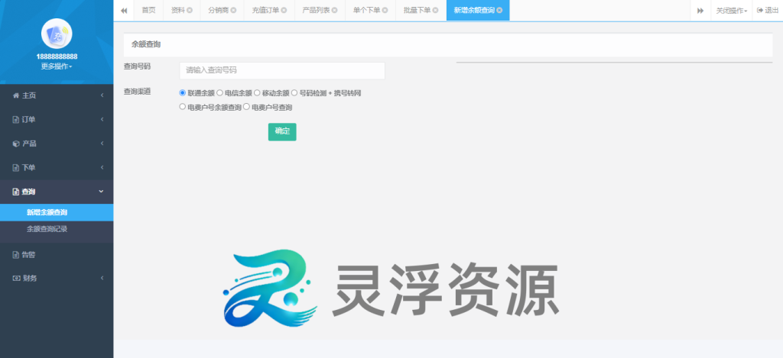Screen dimensions: 783x358
Task: Open the 关闭操作 dropdown
Action: [x=732, y=11]
